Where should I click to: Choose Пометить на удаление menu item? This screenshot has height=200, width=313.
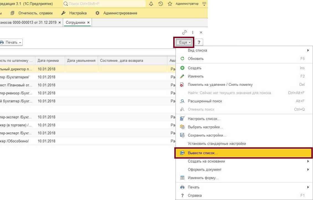220,84
